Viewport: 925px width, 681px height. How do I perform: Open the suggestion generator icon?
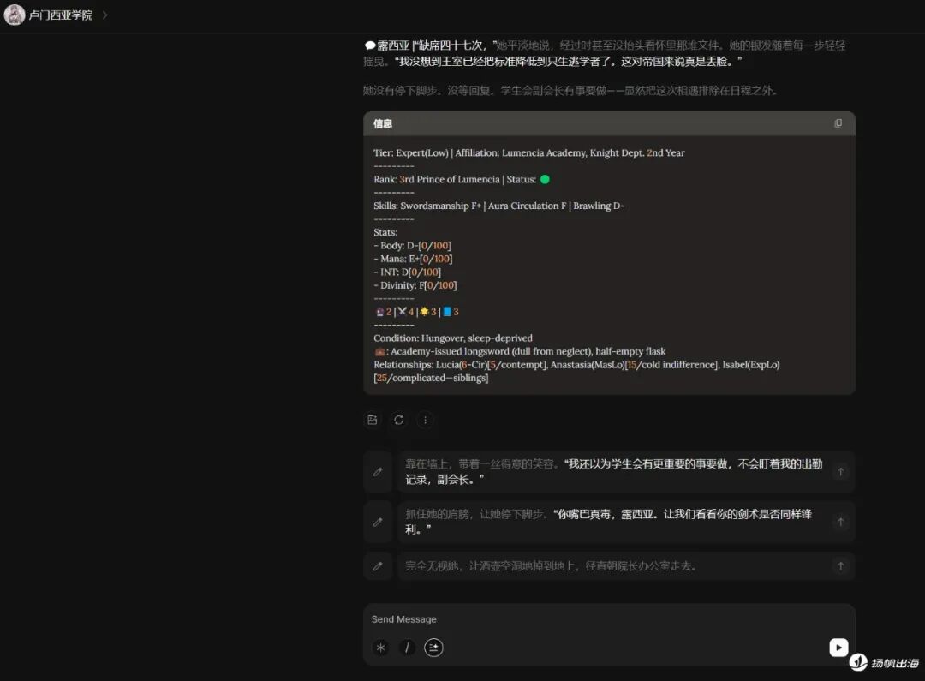433,648
